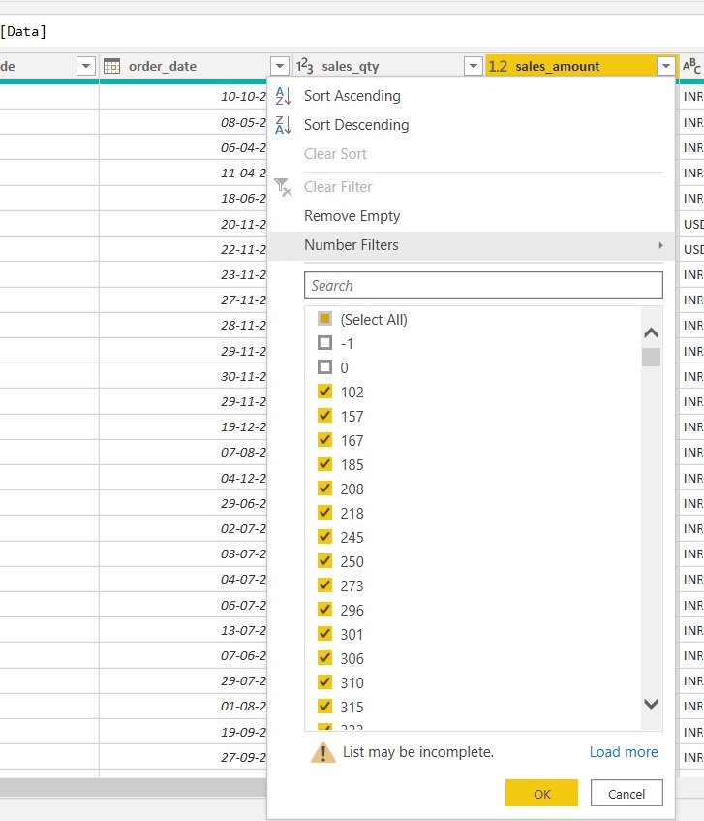Select Remove Empty in the filter menu
The image size is (704, 821).
(352, 216)
